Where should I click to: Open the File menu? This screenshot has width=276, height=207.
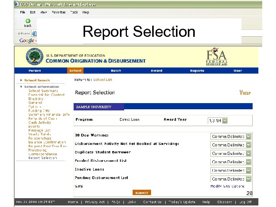pyautogui.click(x=23, y=12)
